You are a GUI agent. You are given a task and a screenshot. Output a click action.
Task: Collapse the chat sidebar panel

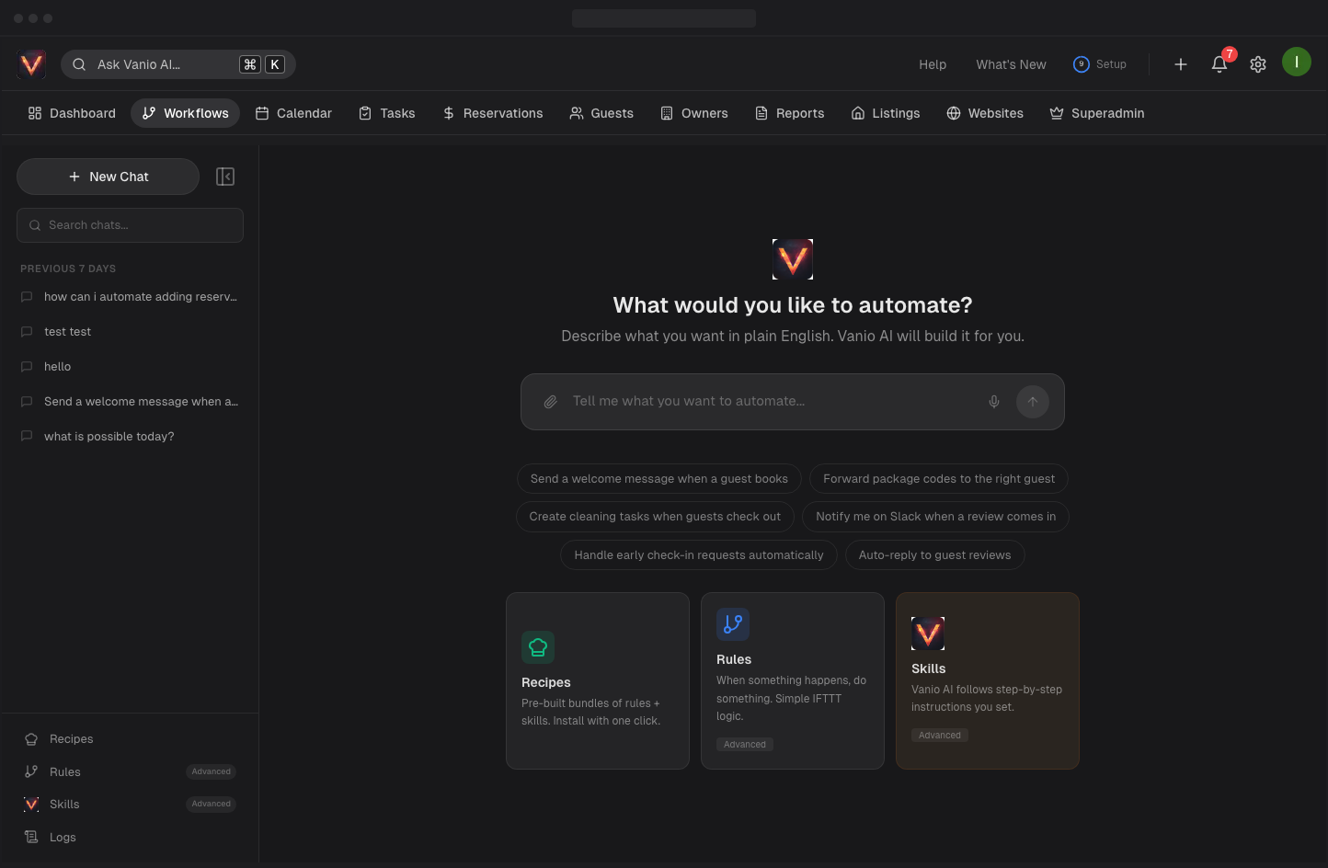225,177
